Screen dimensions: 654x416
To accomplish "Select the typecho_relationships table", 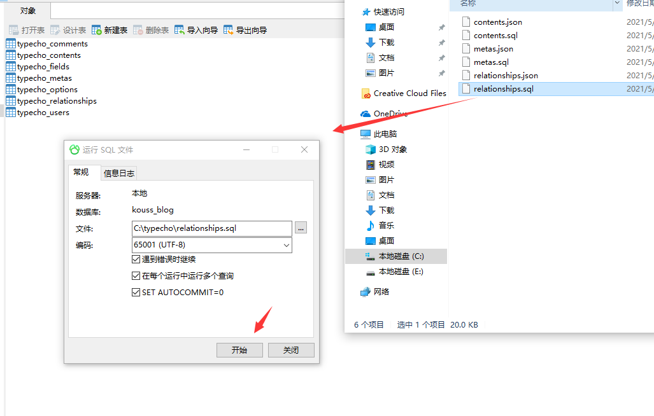I will click(x=52, y=101).
